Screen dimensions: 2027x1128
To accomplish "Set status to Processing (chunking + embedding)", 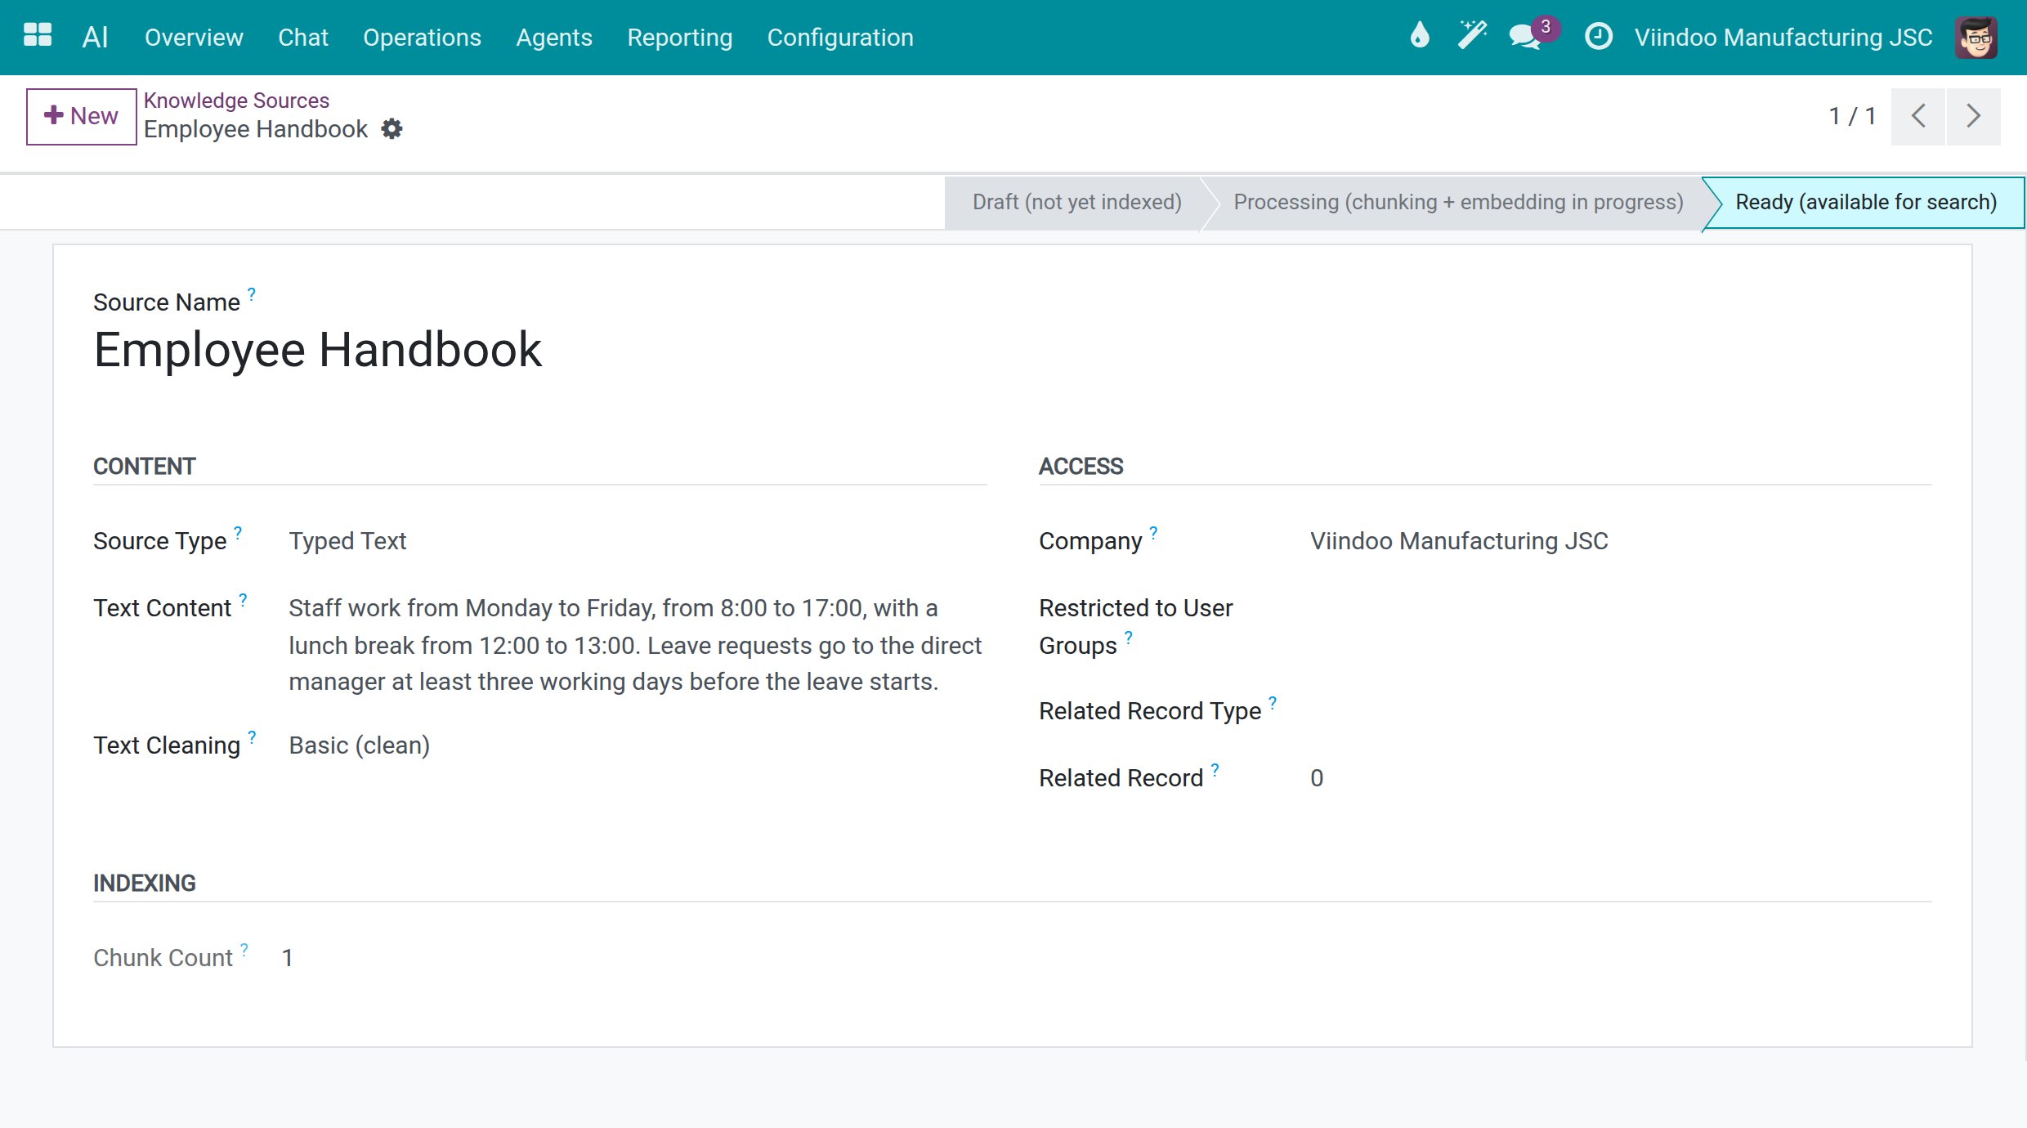I will coord(1458,202).
